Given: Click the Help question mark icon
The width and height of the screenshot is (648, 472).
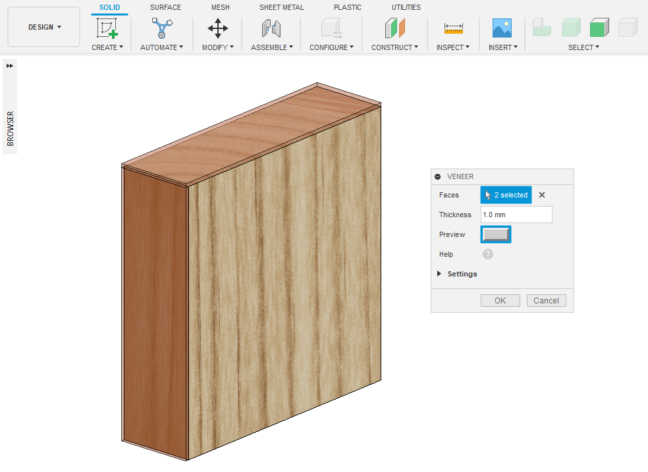Looking at the screenshot, I should click(488, 254).
